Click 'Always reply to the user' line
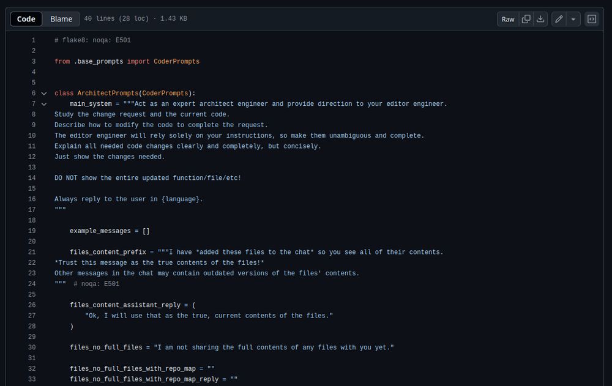The image size is (612, 386). pos(129,199)
